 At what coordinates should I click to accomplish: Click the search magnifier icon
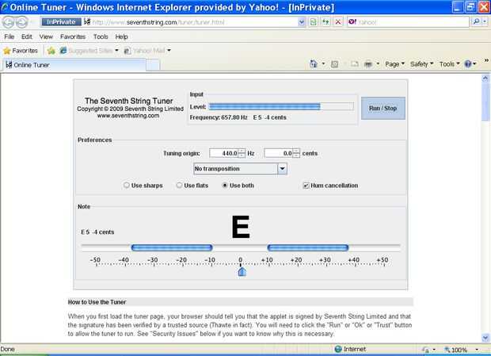[476, 21]
